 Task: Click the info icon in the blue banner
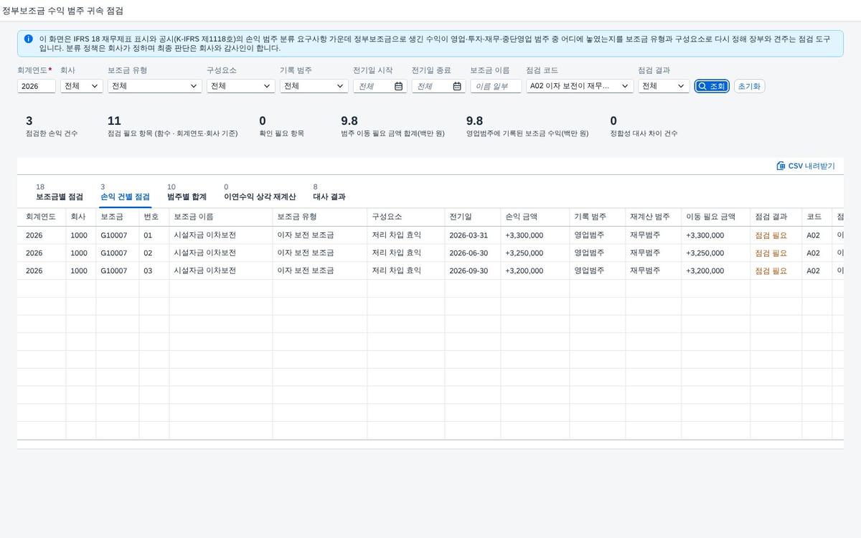pyautogui.click(x=28, y=39)
